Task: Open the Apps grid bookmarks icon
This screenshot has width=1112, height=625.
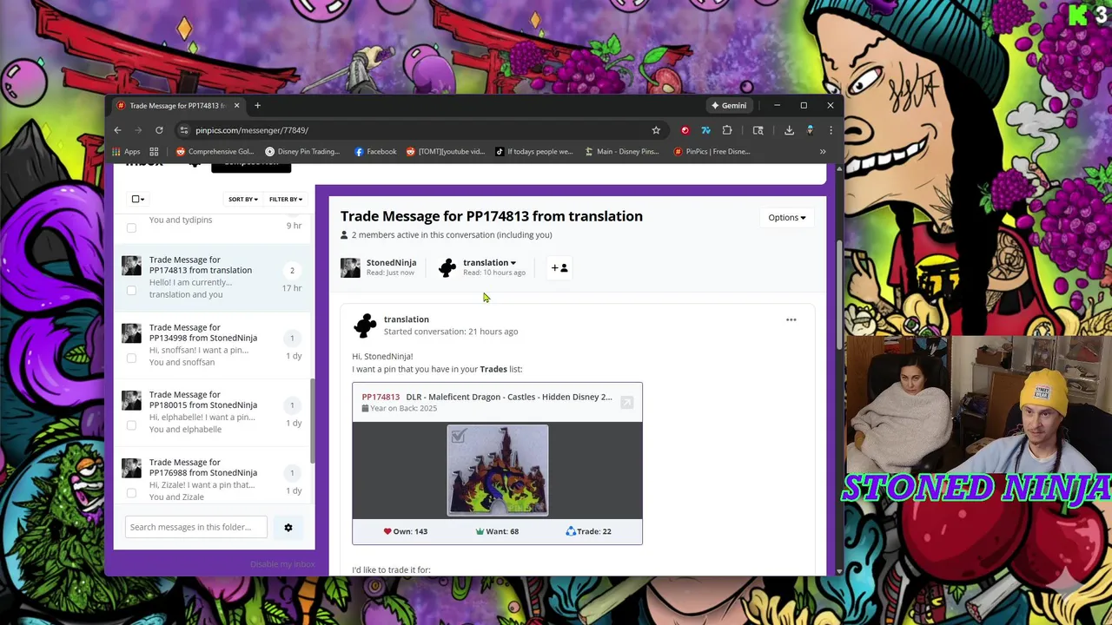Action: (125, 151)
